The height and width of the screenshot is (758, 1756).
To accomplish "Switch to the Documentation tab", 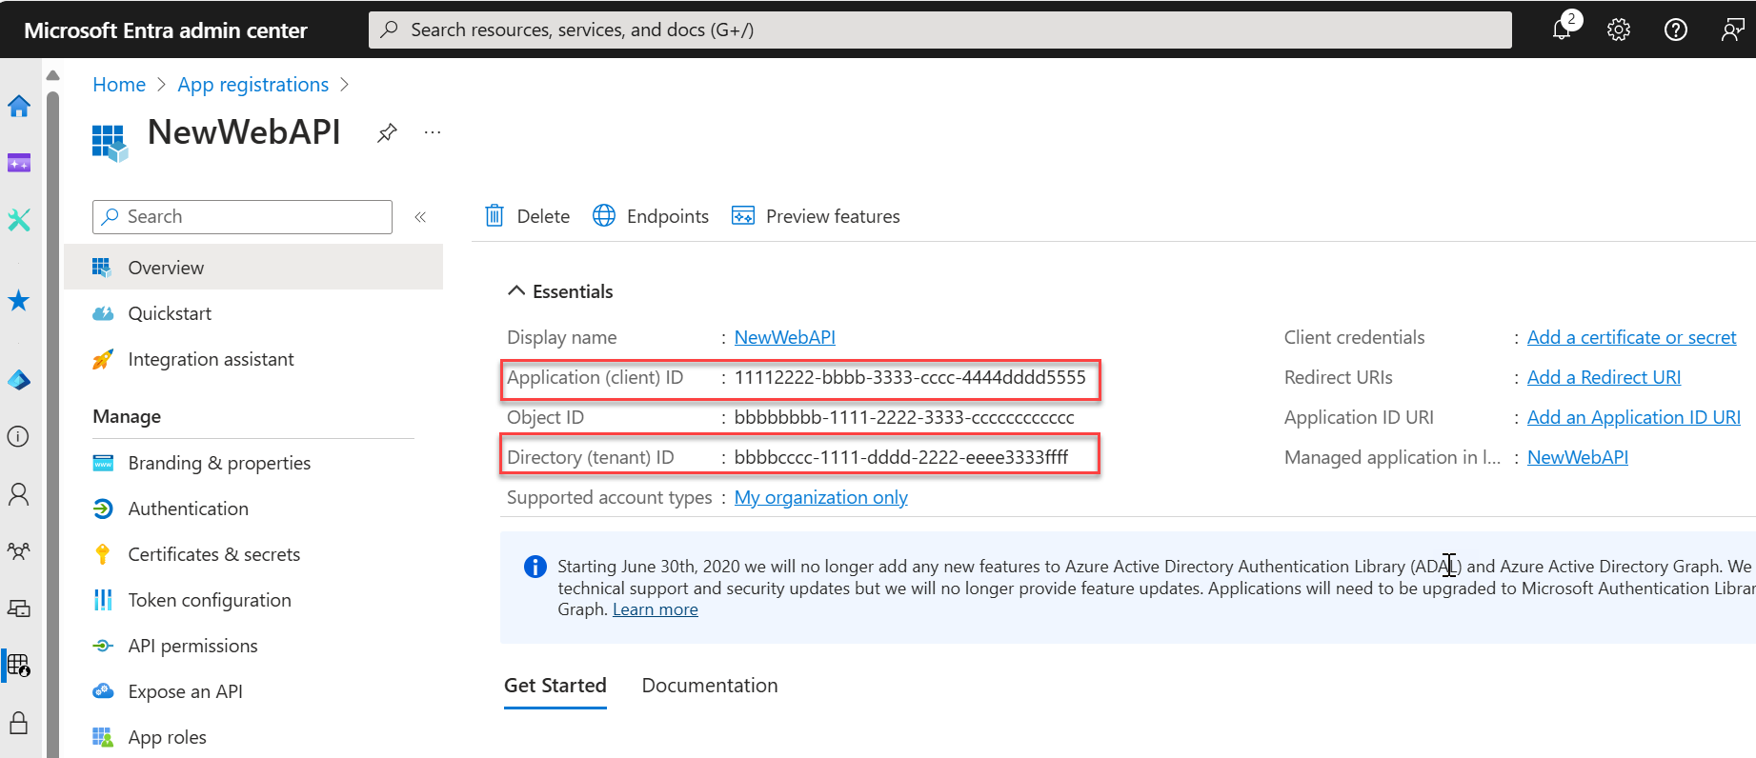I will 710,686.
